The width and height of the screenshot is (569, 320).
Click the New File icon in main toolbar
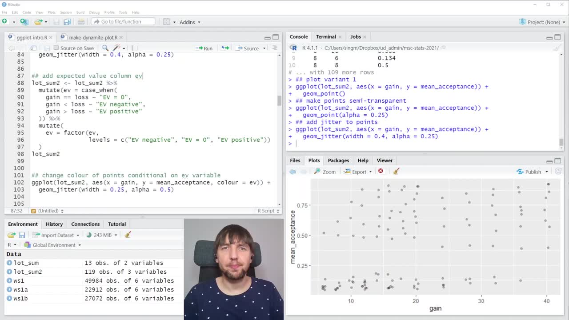tap(4, 21)
